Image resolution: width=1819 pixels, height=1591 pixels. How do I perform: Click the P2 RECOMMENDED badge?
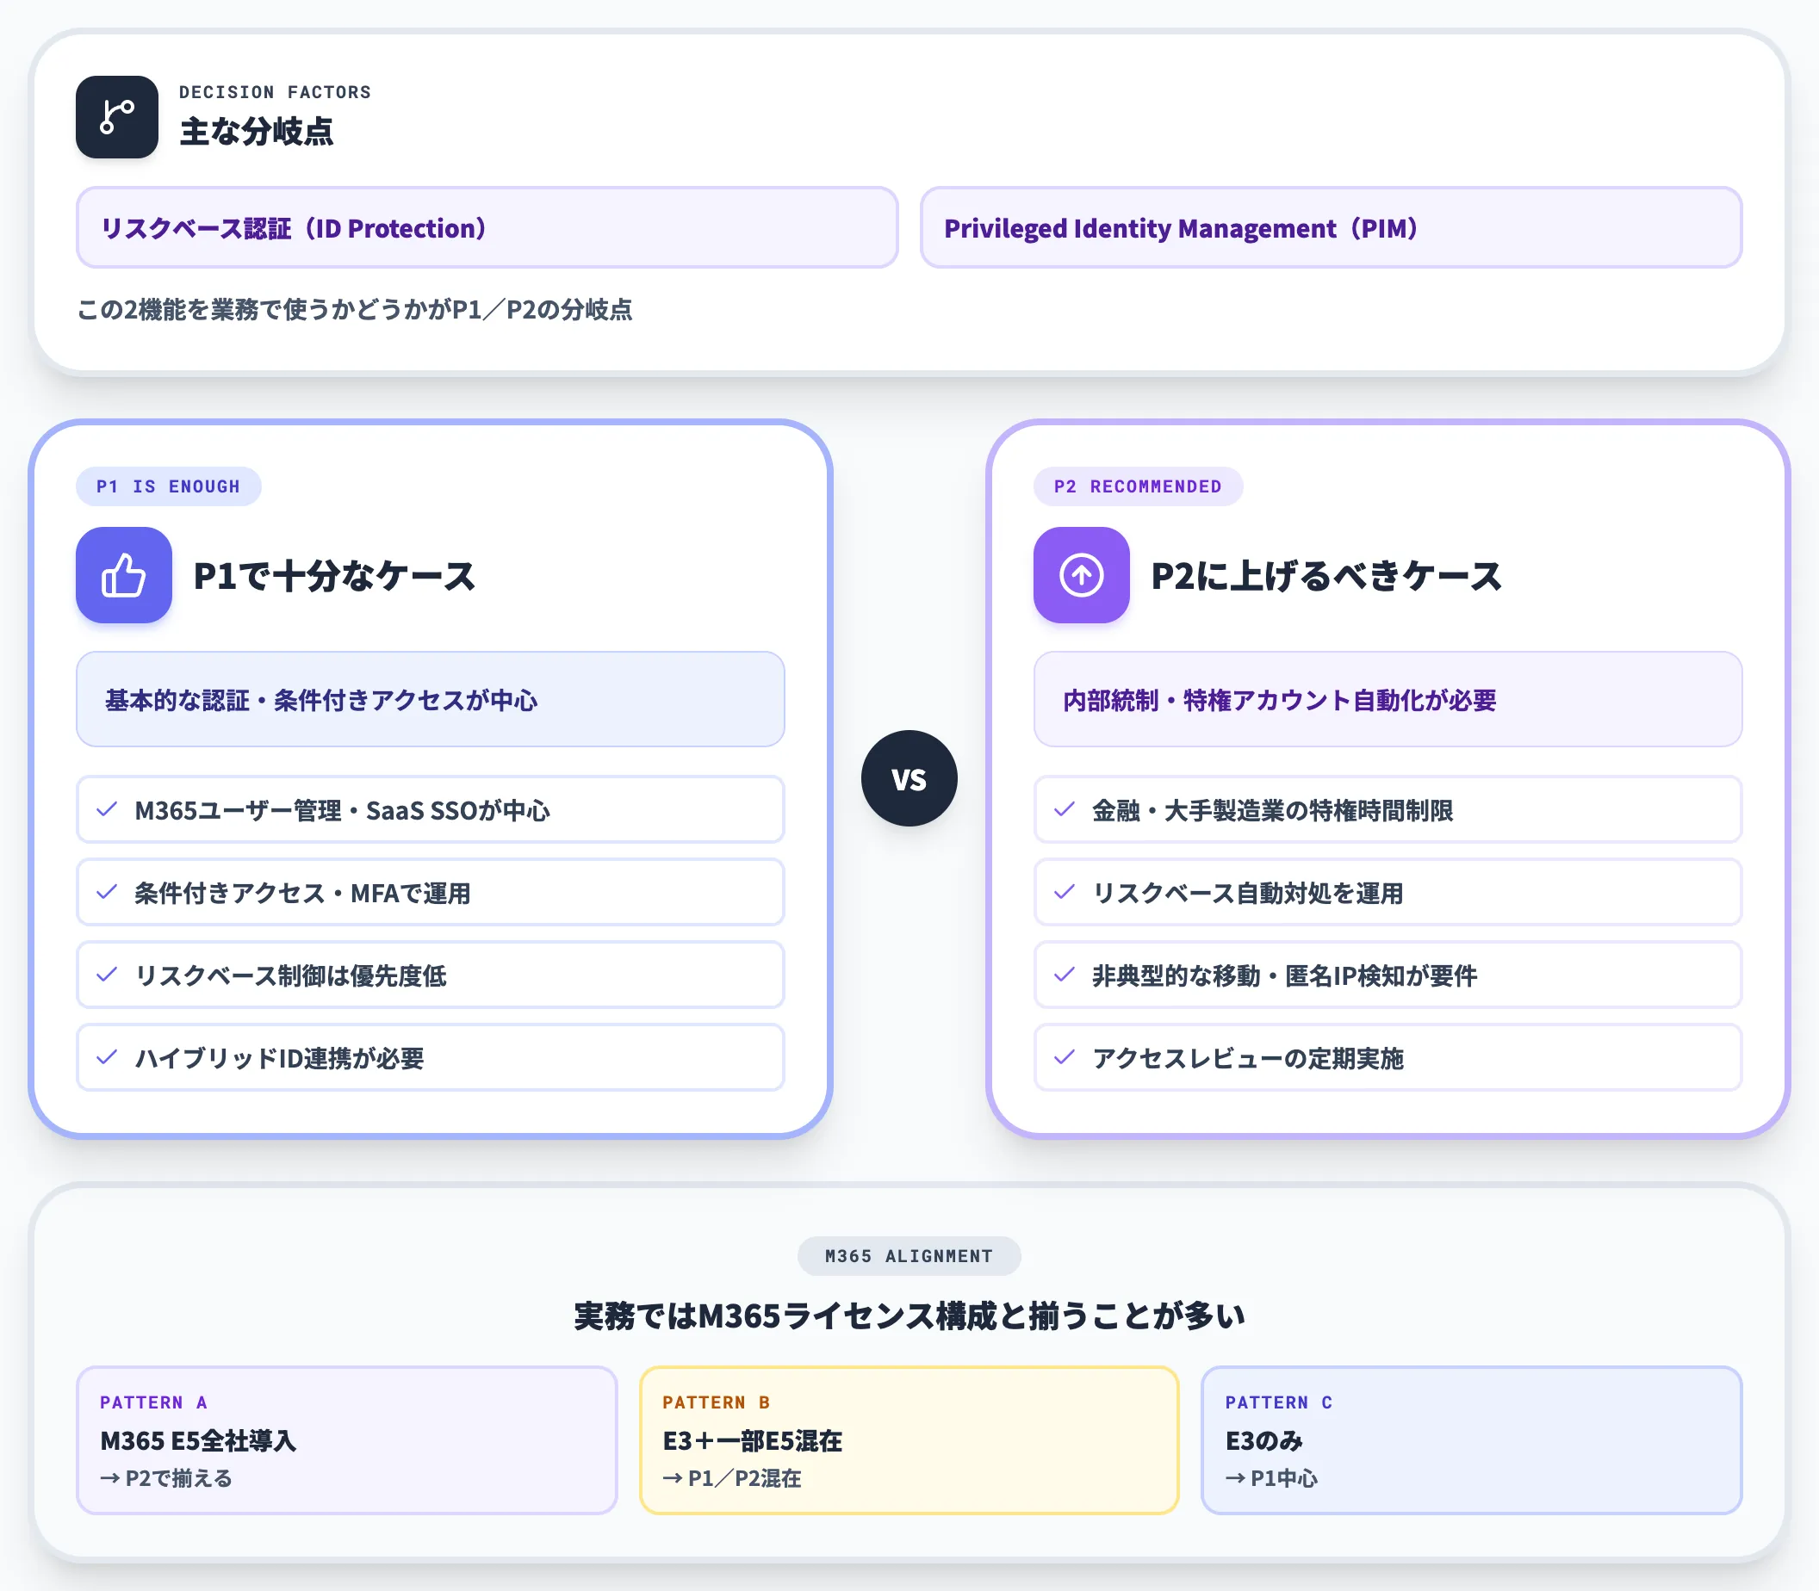click(x=1138, y=486)
